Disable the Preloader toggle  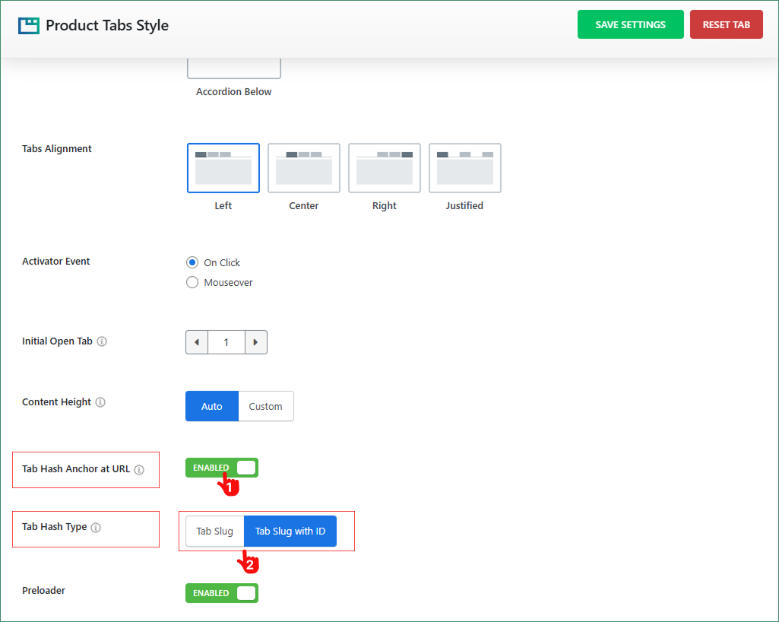tap(221, 593)
